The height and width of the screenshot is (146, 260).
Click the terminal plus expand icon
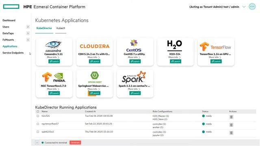click(37, 142)
